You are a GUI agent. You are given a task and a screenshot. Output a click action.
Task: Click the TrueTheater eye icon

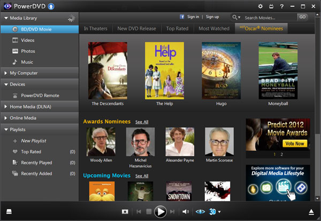[x=200, y=212]
